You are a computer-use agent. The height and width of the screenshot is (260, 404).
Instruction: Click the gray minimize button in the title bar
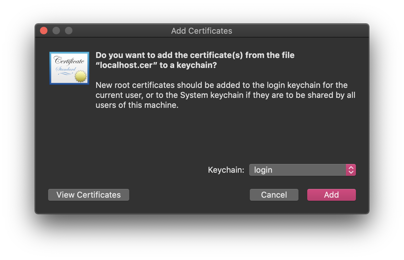56,31
